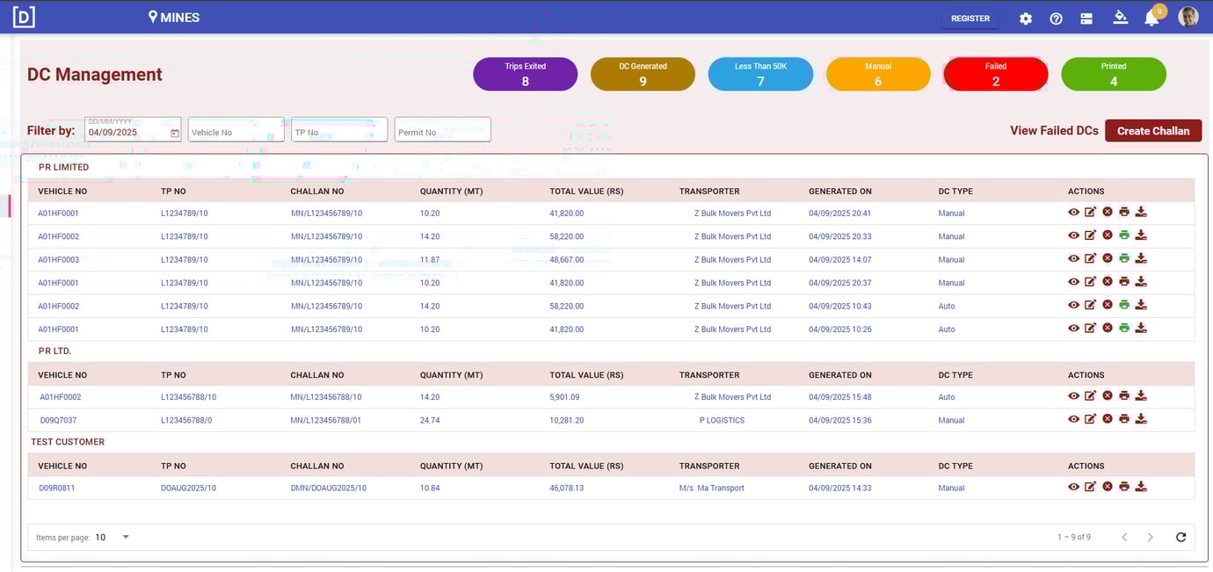The image size is (1213, 572).
Task: Refresh the challan list
Action: (x=1180, y=537)
